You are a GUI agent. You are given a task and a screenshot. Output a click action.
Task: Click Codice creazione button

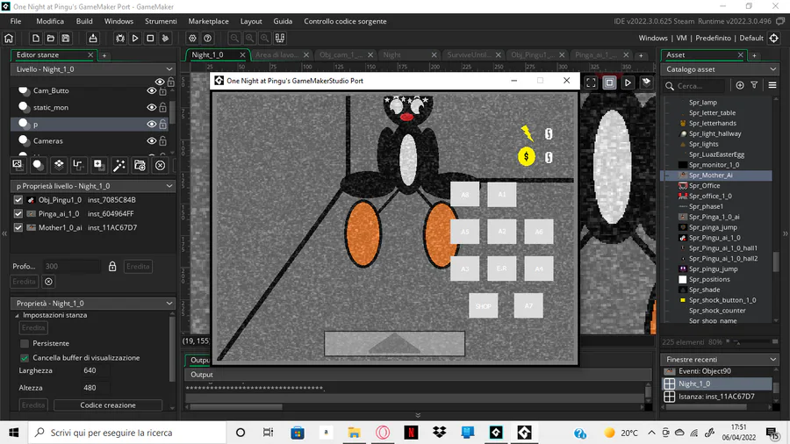[x=108, y=405]
